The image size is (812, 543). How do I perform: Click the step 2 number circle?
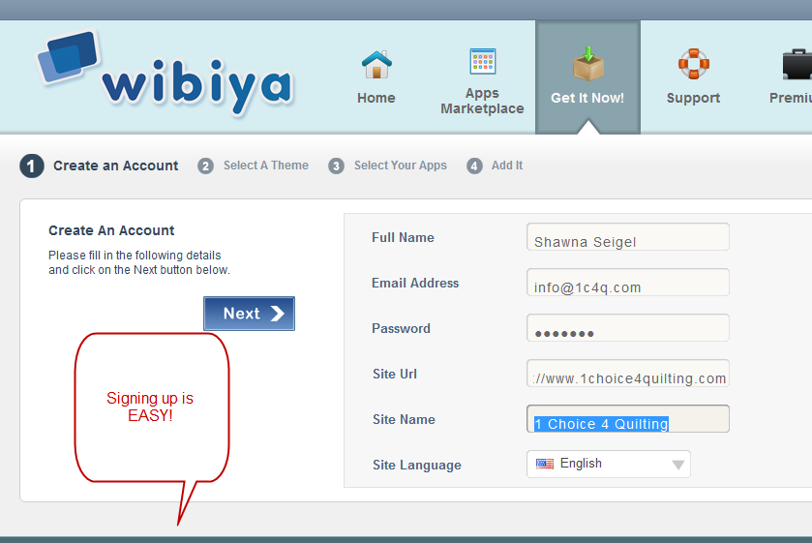pos(205,166)
